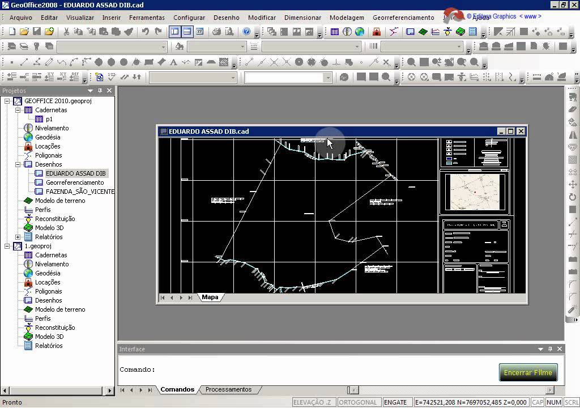Click the Geodésia globe toolbar icon
This screenshot has width=580, height=408.
(360, 32)
